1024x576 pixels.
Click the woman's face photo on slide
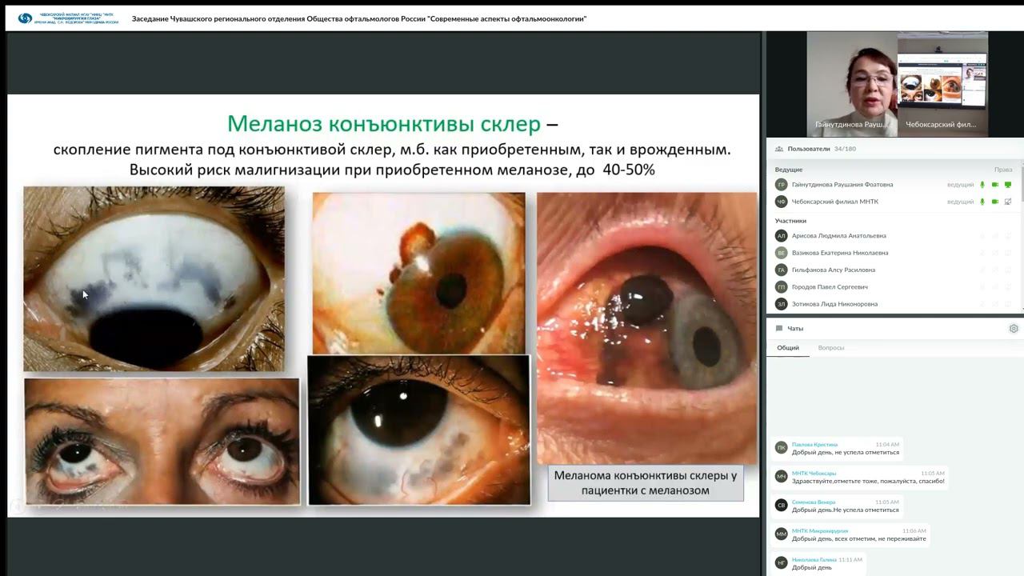[162, 441]
